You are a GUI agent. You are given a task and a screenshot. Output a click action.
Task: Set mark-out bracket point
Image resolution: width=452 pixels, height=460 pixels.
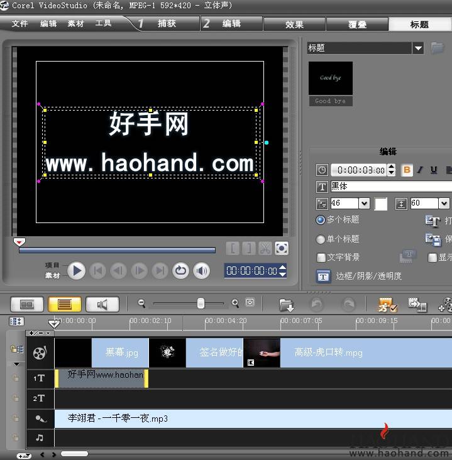tap(249, 248)
